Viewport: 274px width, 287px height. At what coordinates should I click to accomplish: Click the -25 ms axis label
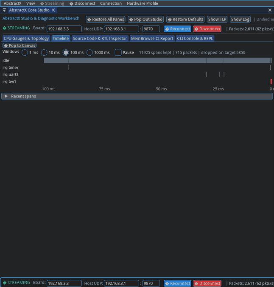click(218, 89)
